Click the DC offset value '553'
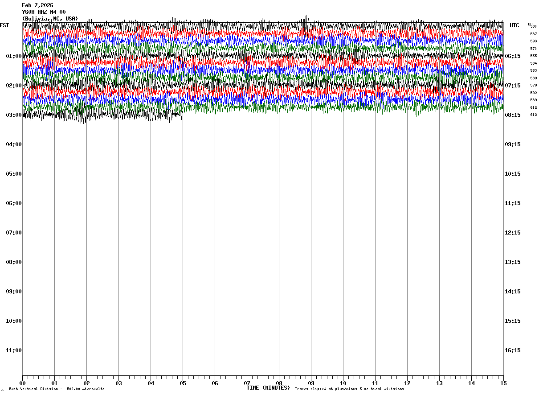Image resolution: width=539 pixels, height=395 pixels. pyautogui.click(x=533, y=71)
